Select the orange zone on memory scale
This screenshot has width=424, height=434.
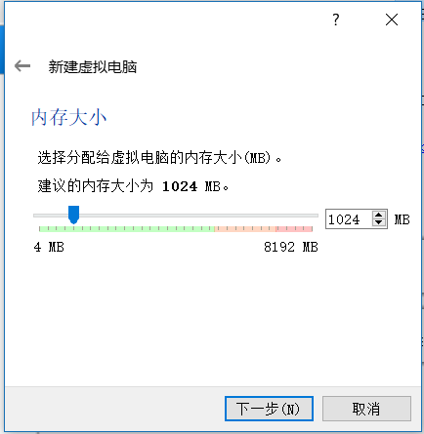coord(245,229)
